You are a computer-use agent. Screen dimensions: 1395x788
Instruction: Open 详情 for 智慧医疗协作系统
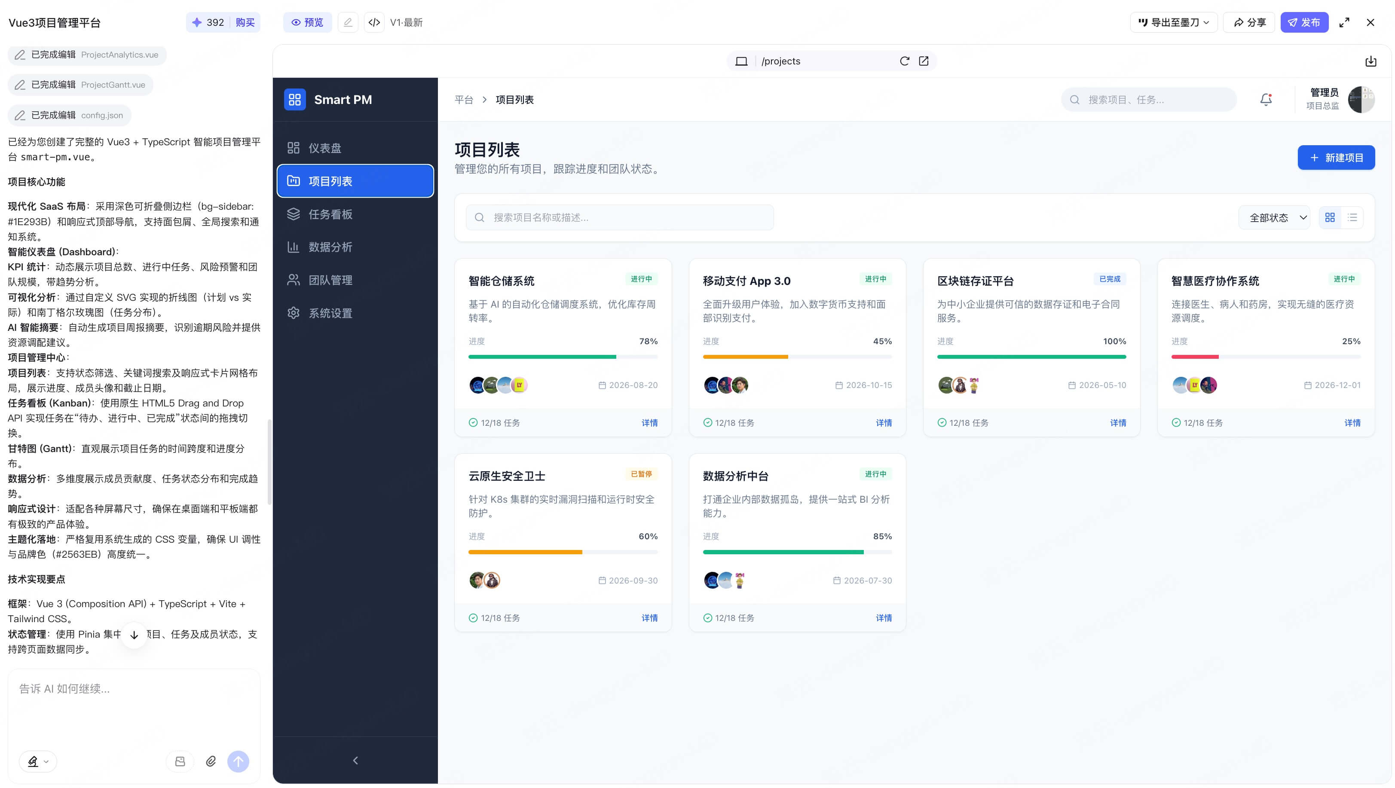click(x=1352, y=422)
